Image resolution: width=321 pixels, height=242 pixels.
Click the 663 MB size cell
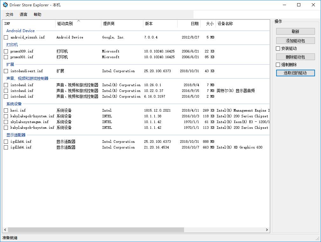(208, 147)
